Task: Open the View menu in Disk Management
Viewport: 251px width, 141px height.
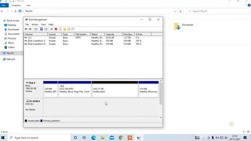Action: (43, 24)
